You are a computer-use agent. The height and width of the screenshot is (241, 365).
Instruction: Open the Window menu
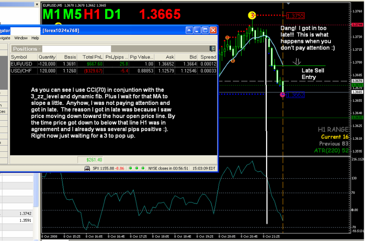pos(21,38)
